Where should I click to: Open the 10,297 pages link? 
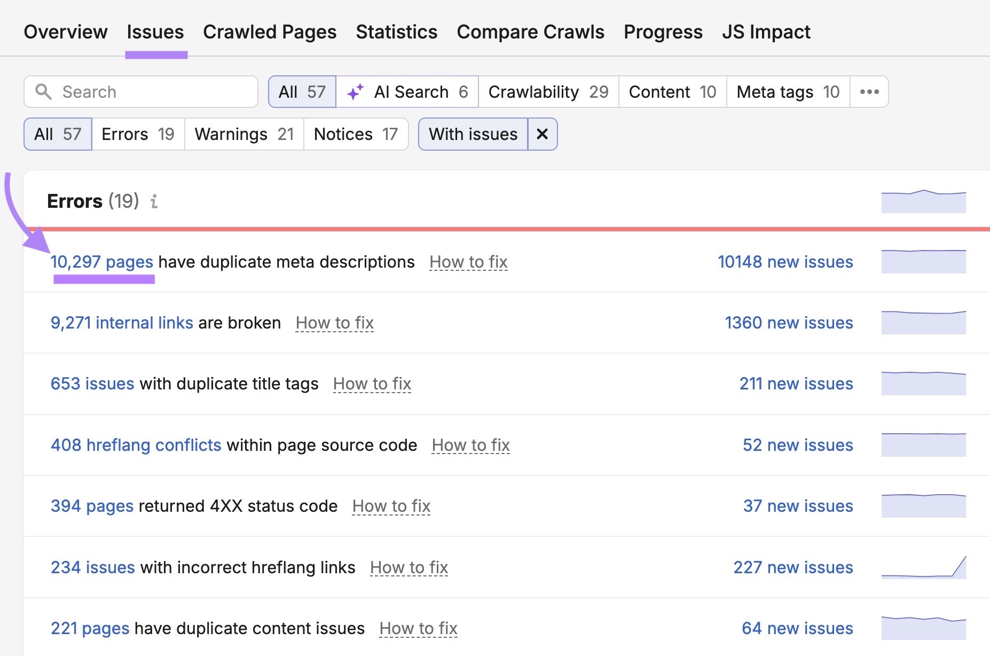point(102,262)
